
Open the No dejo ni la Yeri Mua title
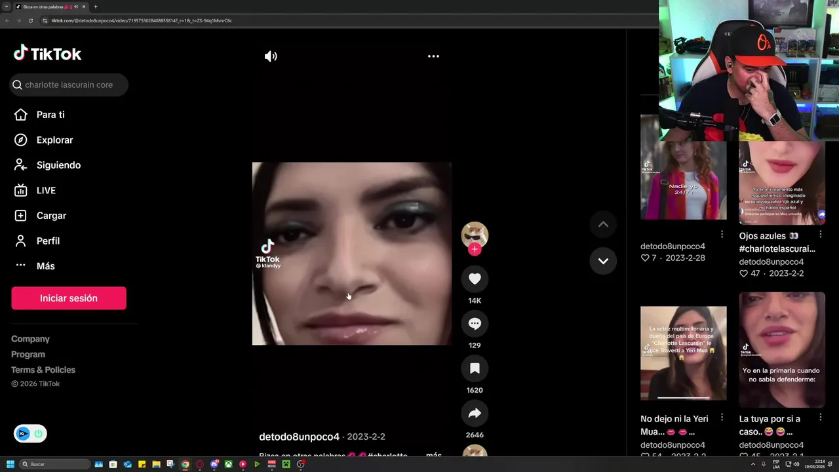coord(674,425)
